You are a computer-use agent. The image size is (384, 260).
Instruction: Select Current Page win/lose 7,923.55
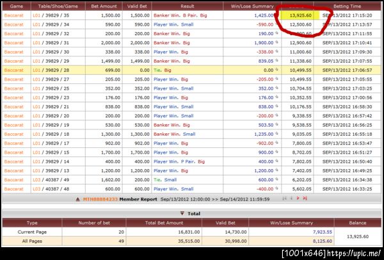point(323,232)
